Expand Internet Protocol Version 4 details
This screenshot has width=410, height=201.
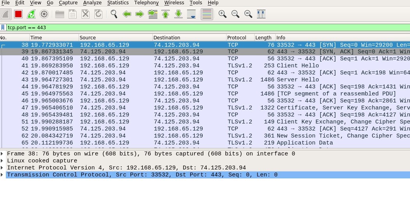click(2, 167)
